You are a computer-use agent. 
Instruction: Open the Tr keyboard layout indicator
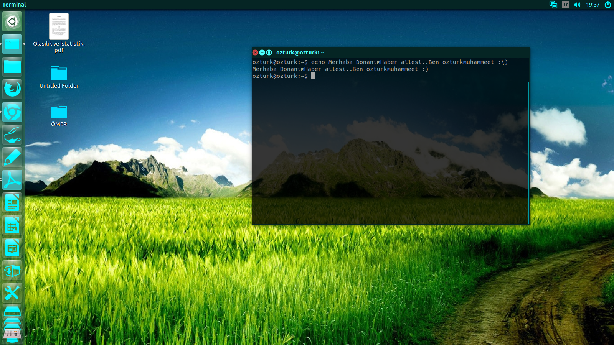[565, 5]
